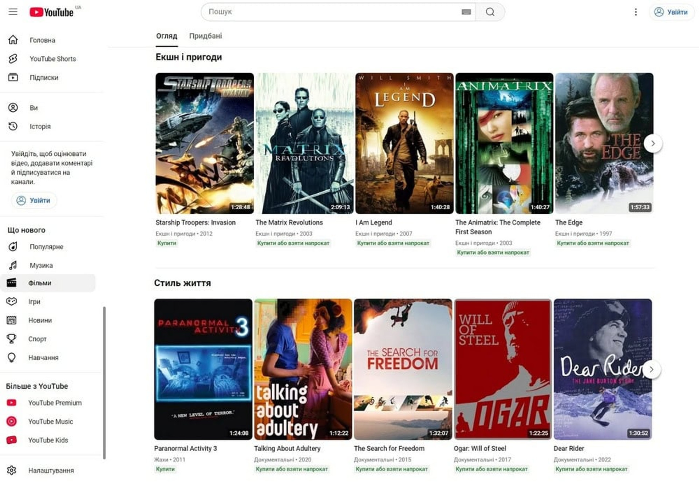The width and height of the screenshot is (699, 483).
Task: Click the Підписки subscriptions icon
Action: coord(13,77)
